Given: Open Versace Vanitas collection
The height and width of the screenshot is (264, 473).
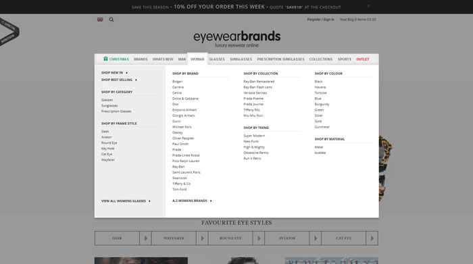Looking at the screenshot, I should point(255,93).
